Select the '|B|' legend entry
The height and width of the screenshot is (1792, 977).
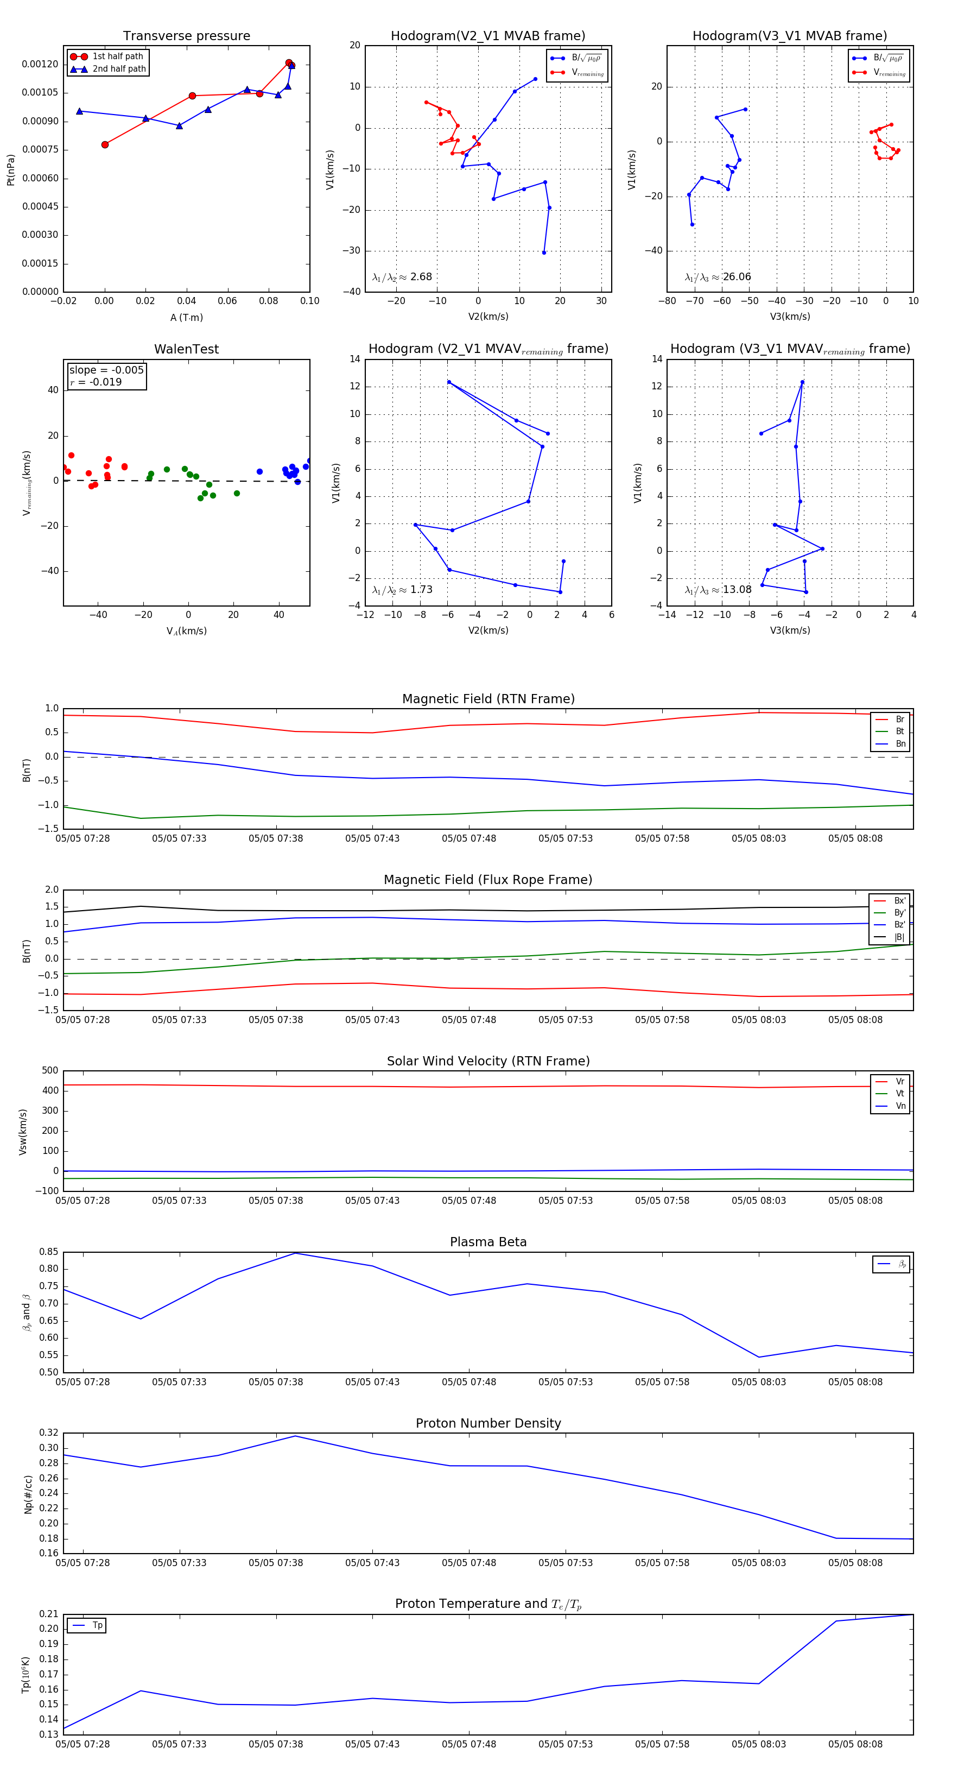[890, 937]
